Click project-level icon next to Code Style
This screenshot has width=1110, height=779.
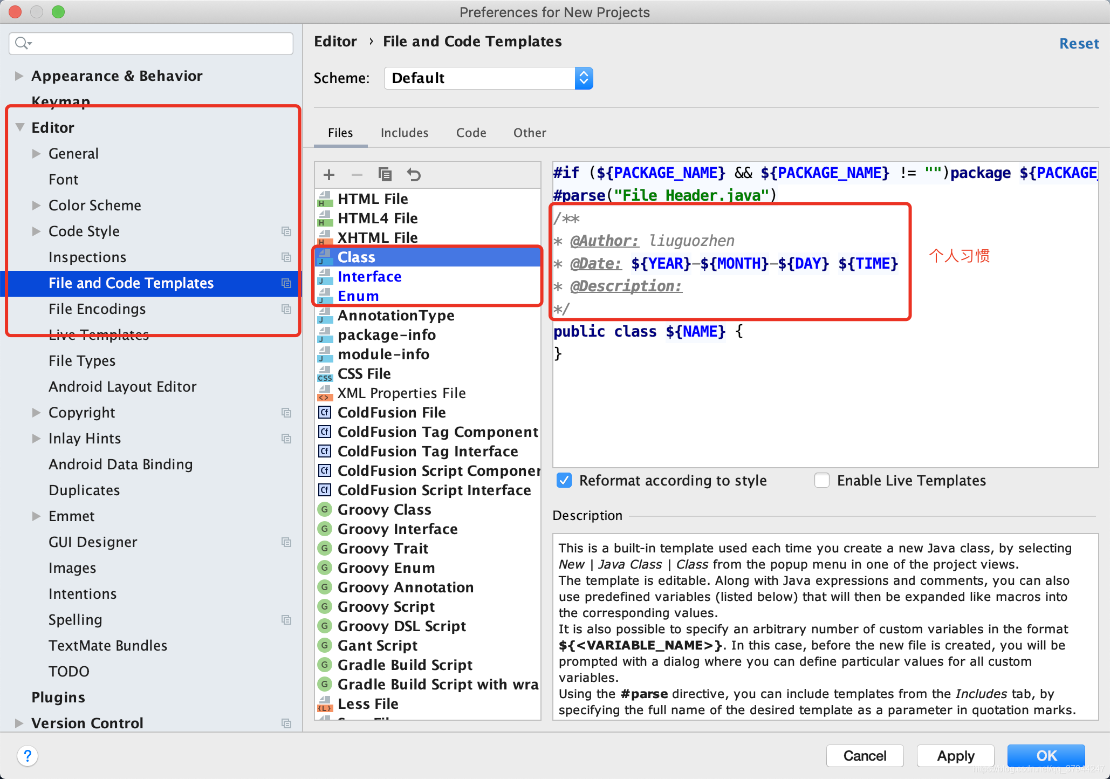(286, 231)
